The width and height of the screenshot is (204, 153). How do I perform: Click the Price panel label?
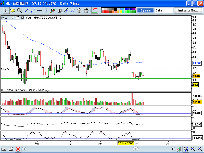point(4,18)
